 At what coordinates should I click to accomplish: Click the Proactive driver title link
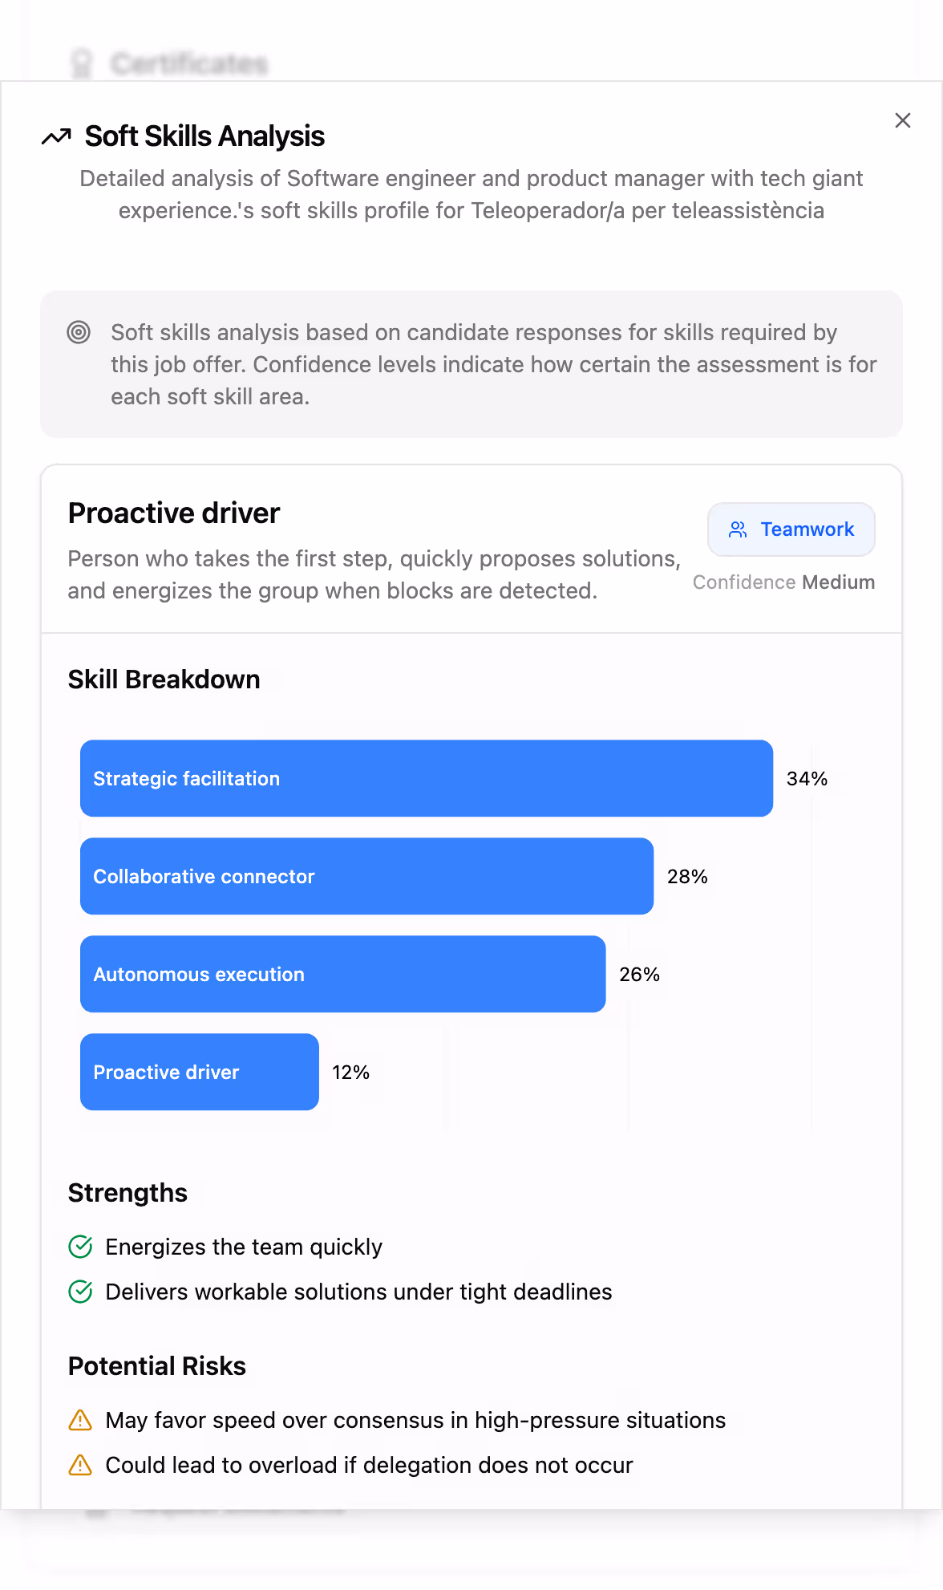[x=173, y=513]
